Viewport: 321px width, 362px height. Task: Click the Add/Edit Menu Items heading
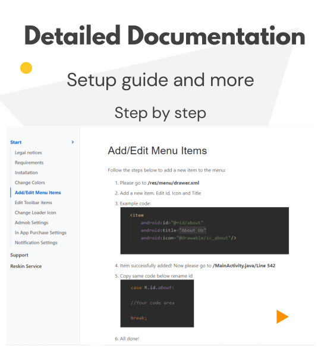(158, 151)
